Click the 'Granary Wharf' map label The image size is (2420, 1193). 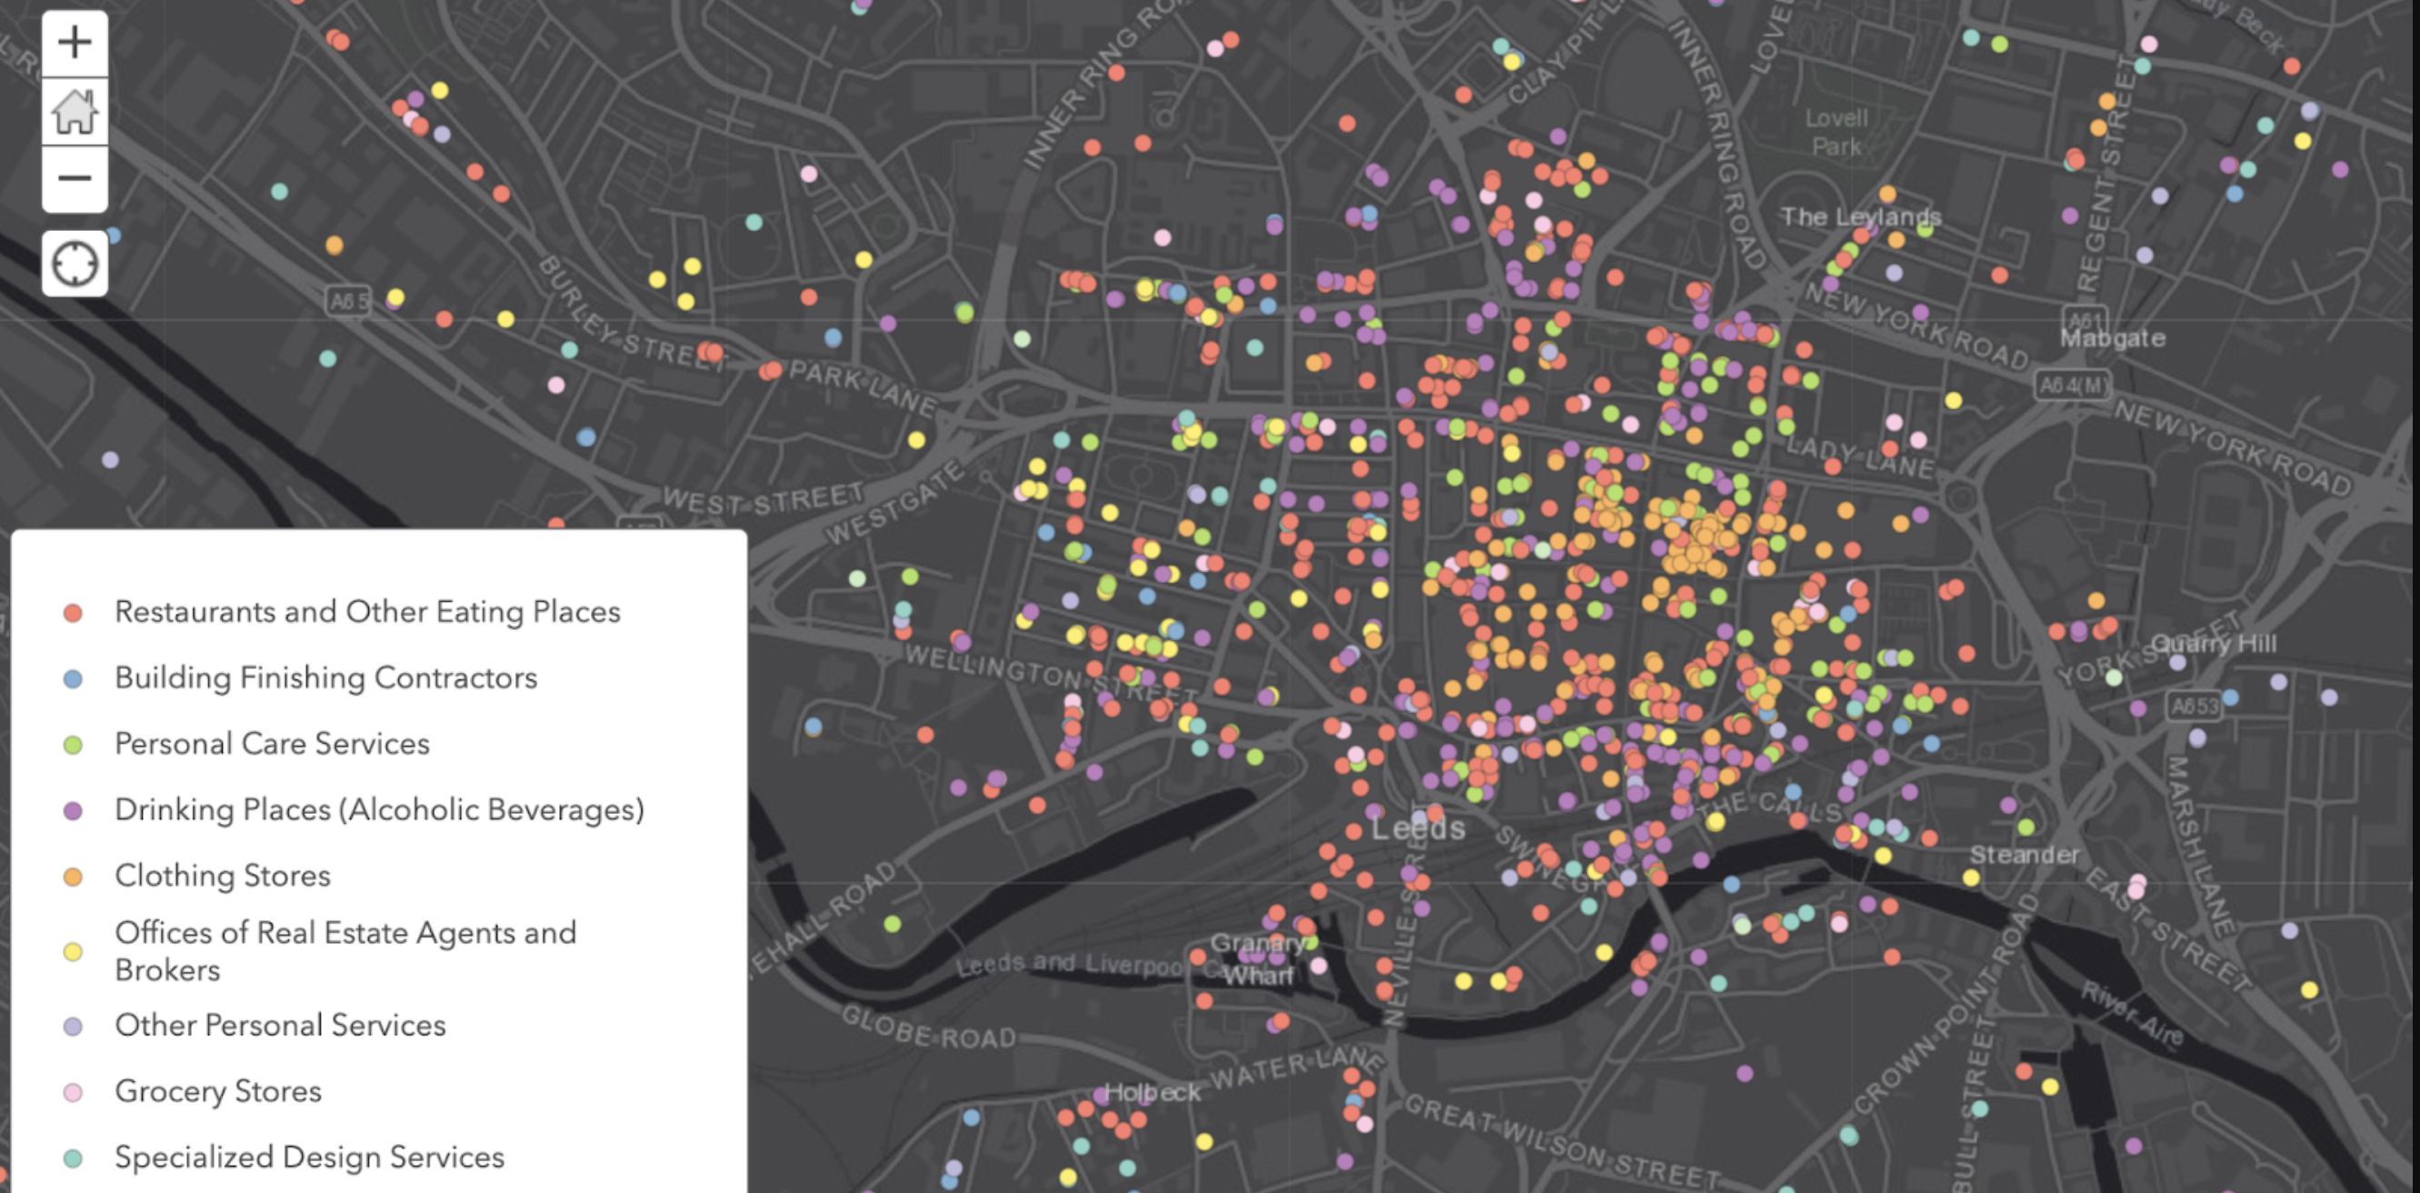(1258, 958)
